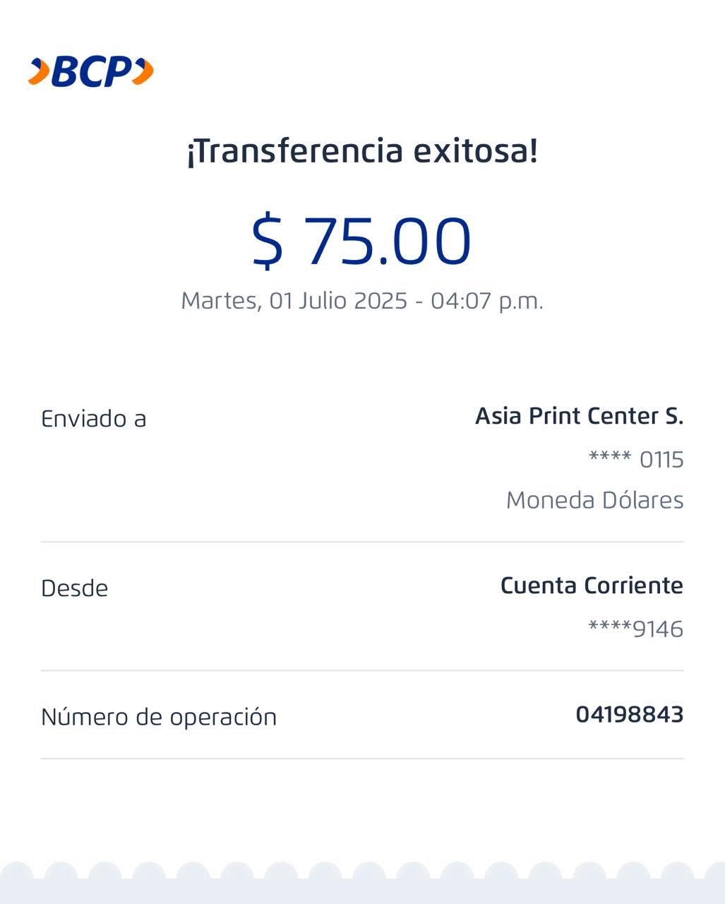This screenshot has height=904, width=725.
Task: Click the "Moneda Dólares" currency text
Action: pos(594,500)
